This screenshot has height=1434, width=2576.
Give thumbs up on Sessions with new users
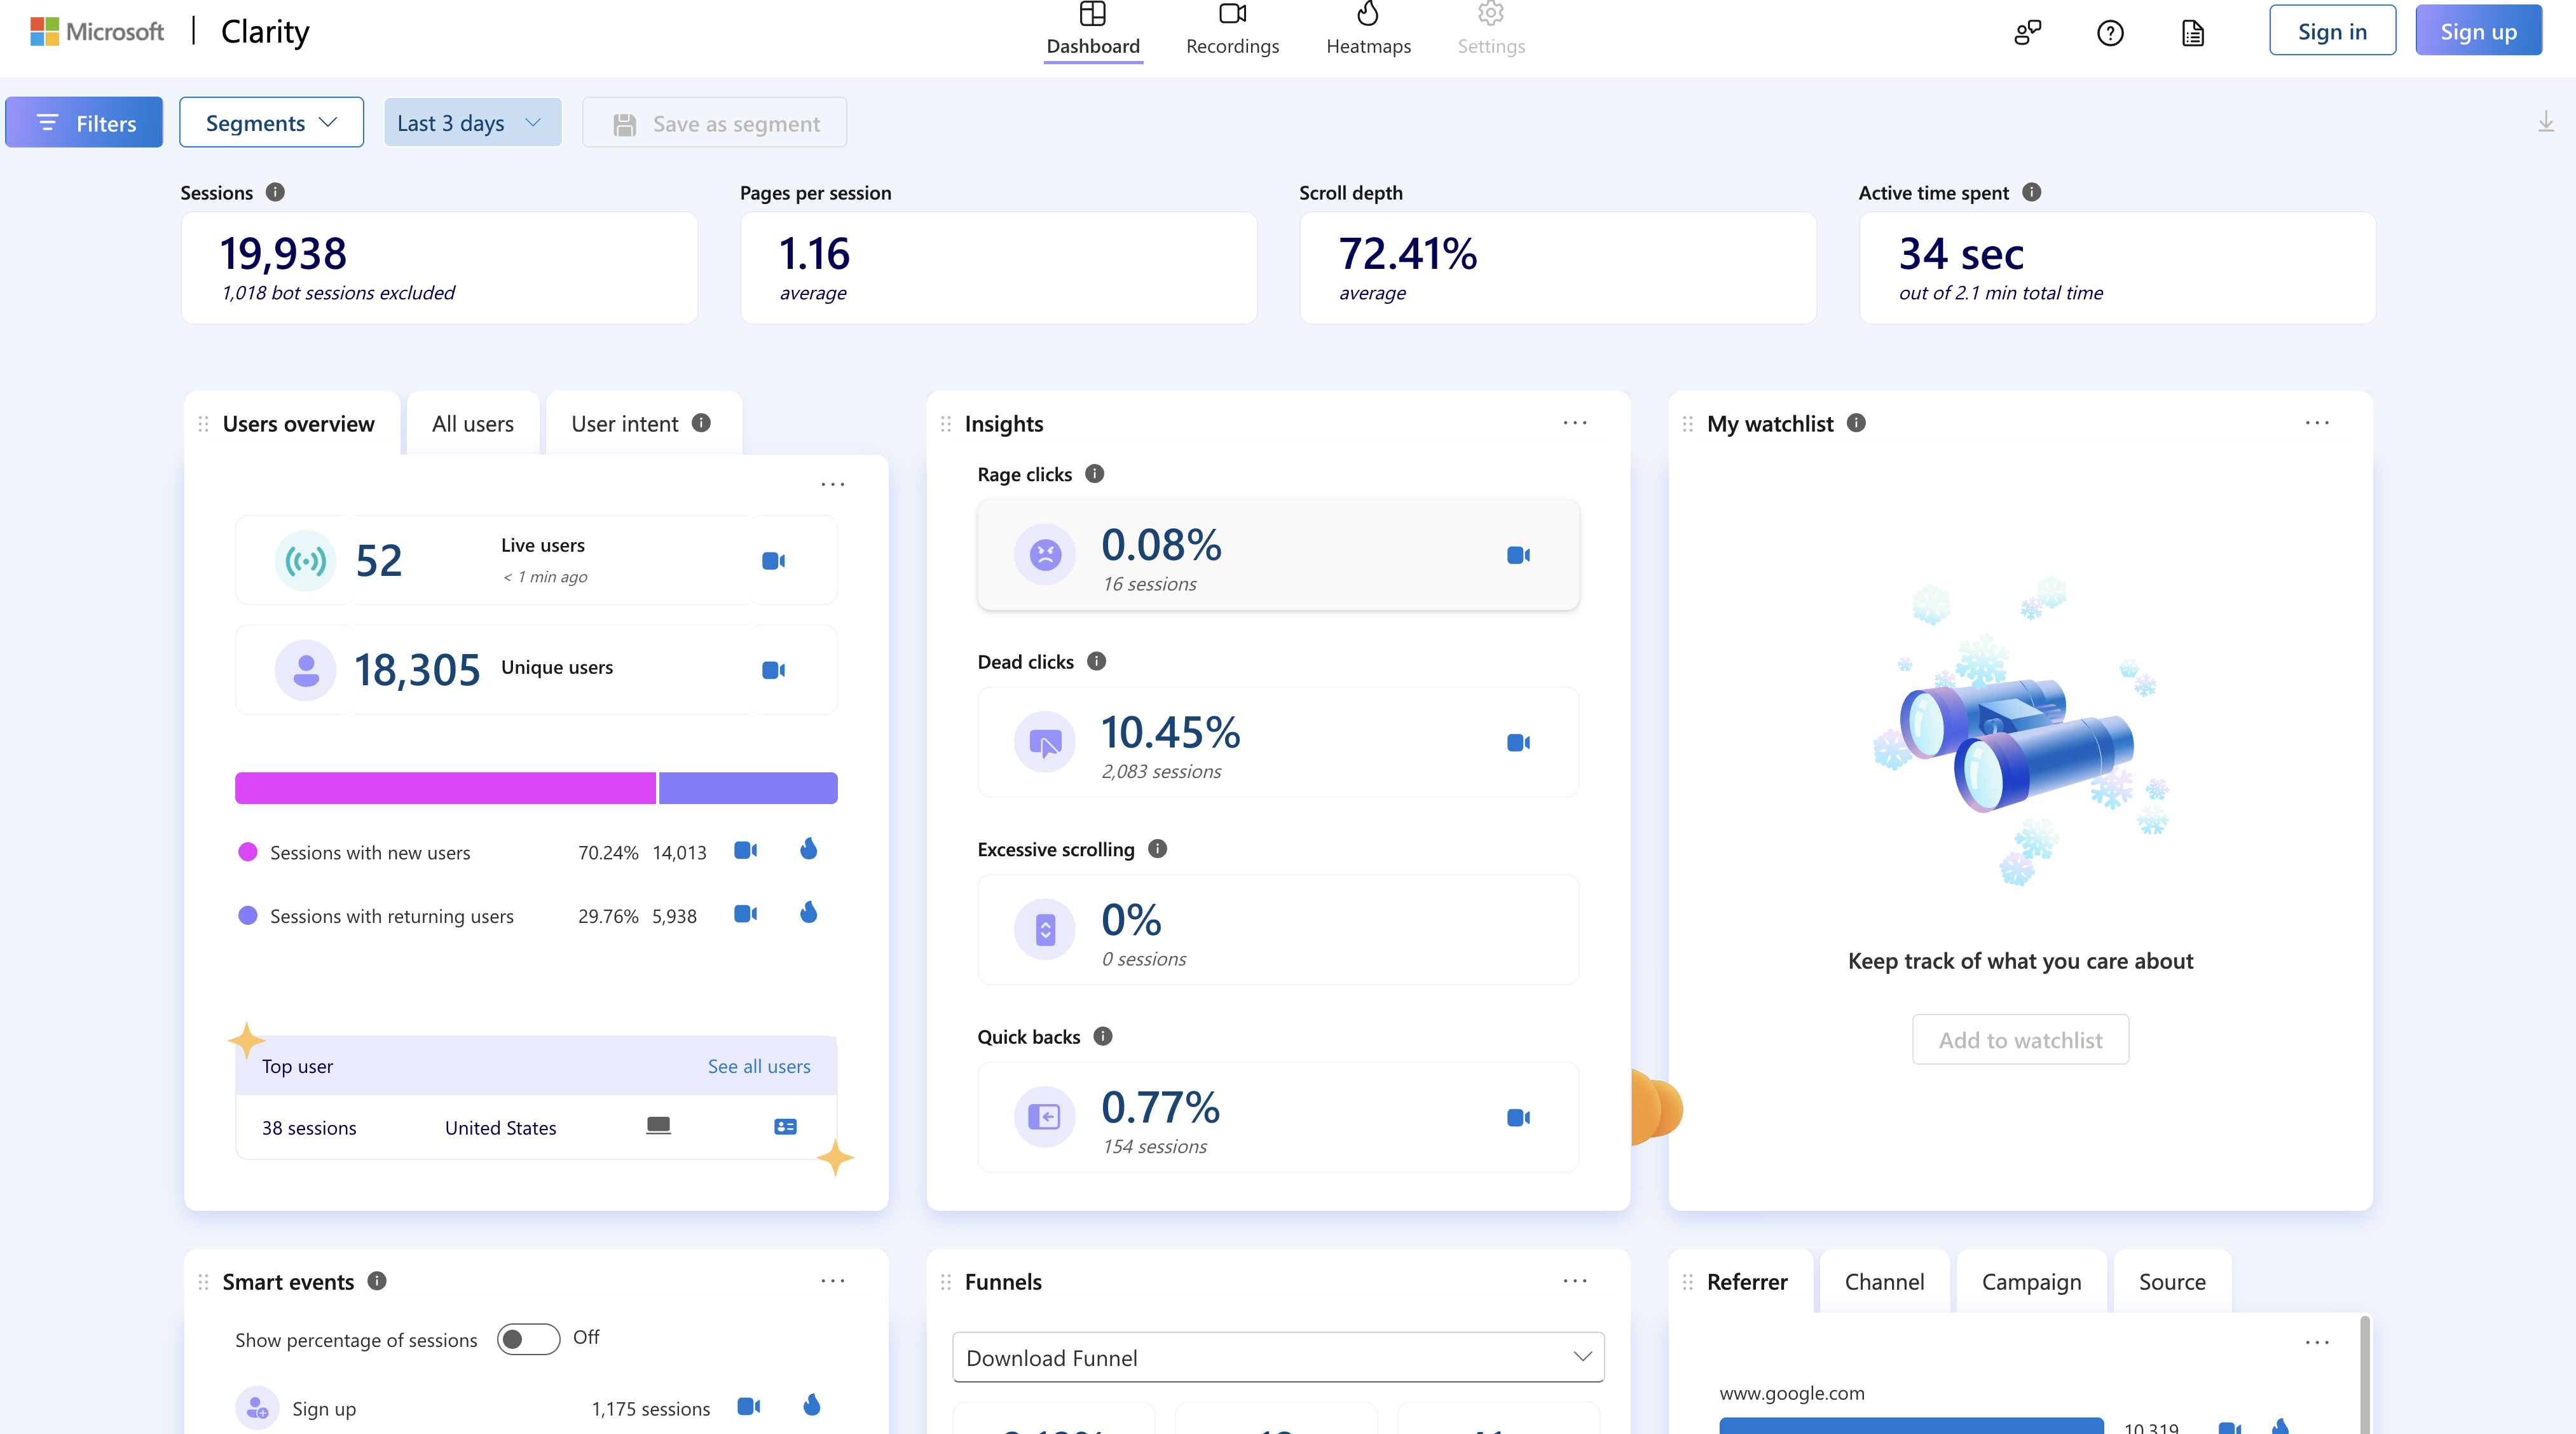[x=808, y=849]
